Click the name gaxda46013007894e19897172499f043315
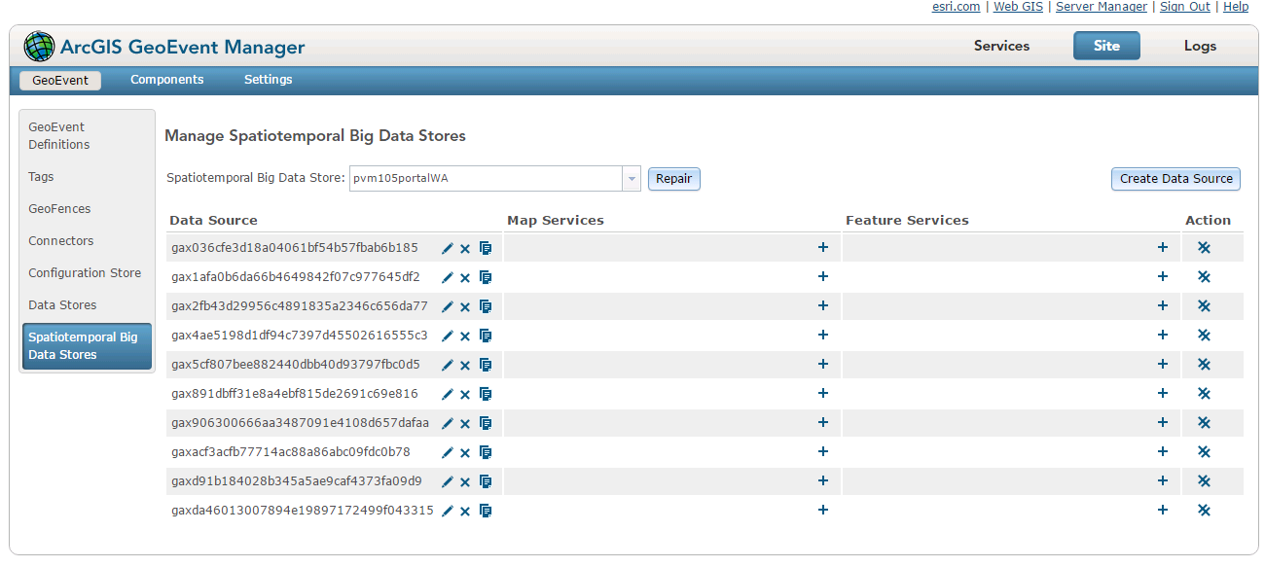1265x567 pixels. (303, 511)
